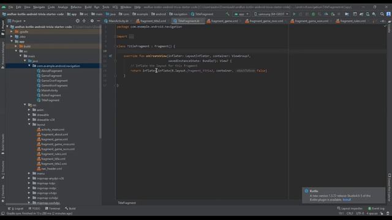Open Search Everywhere magnifier icon

pos(382,14)
